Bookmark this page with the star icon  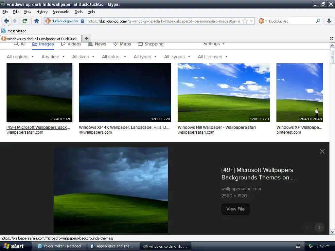tap(245, 21)
